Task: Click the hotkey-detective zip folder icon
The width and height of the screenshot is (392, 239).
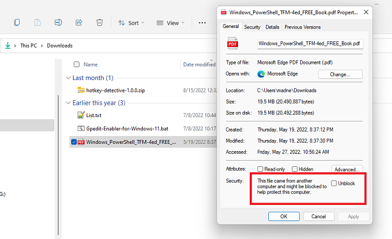Action: point(81,90)
